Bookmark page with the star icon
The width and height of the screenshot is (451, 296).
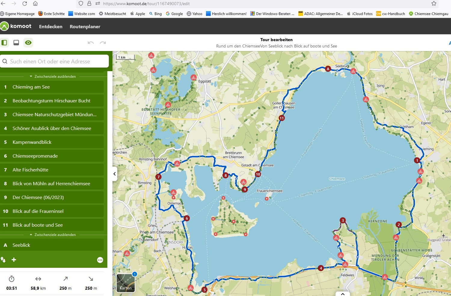(x=434, y=4)
